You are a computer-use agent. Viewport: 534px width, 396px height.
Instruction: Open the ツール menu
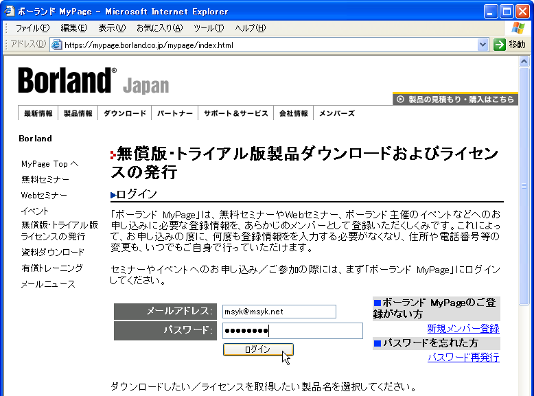pyautogui.click(x=208, y=27)
